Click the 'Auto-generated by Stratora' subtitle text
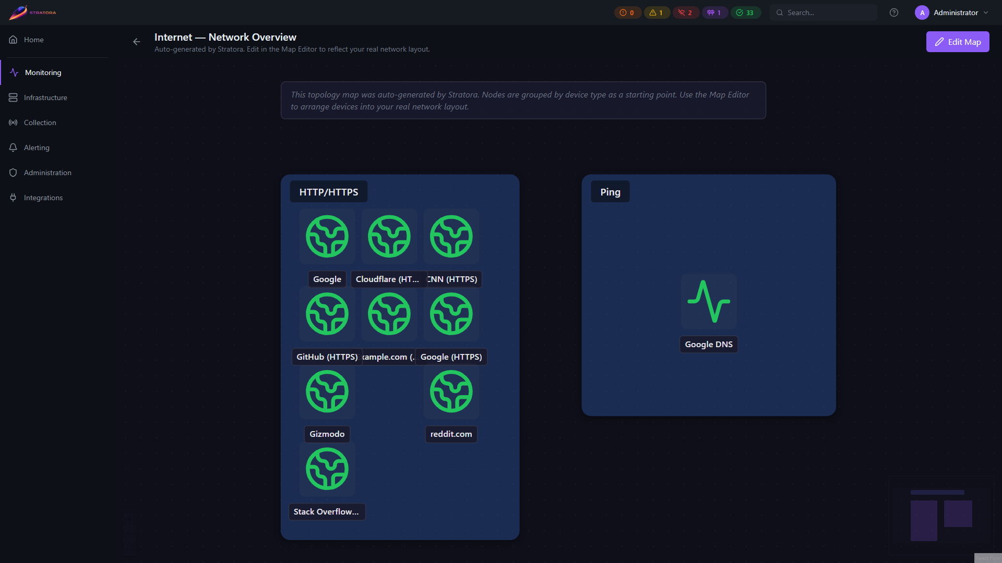Screen dimensions: 1002x563 [292, 49]
